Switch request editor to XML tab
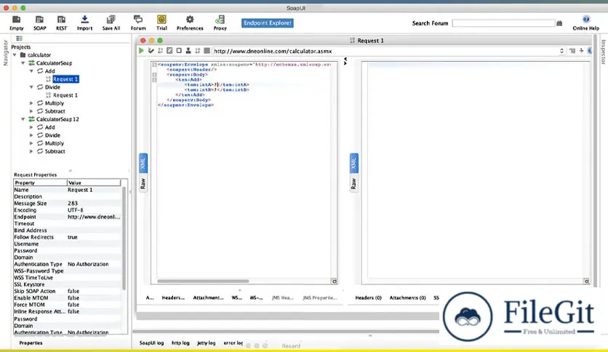 click(143, 163)
